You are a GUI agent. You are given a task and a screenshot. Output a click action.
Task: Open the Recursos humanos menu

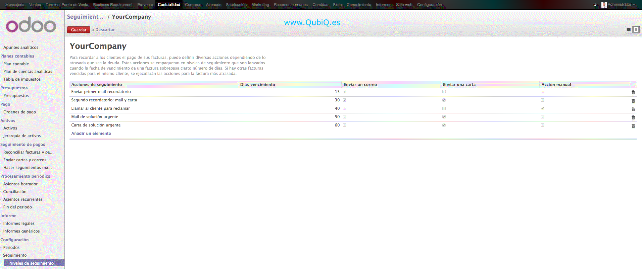click(x=290, y=5)
